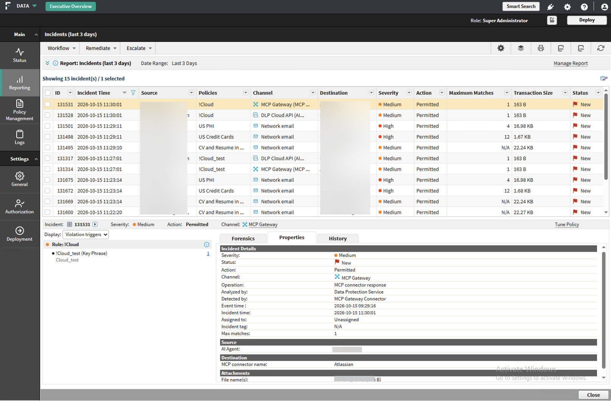Click the Deploy button
This screenshot has height=401, width=611.
587,20
